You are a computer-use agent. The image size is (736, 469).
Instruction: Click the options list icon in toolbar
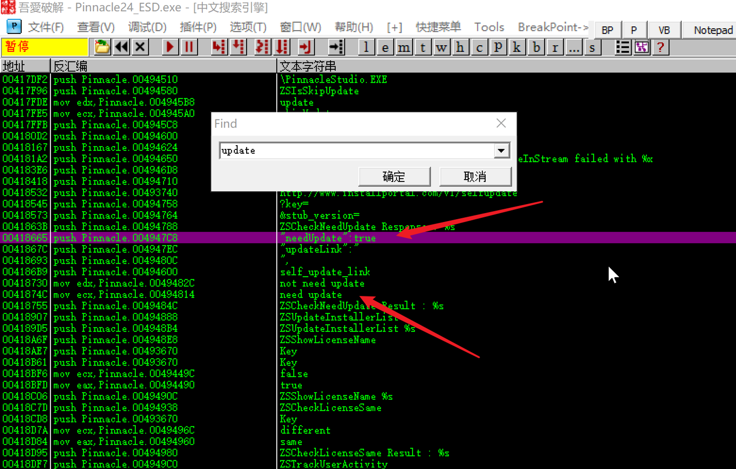pos(622,47)
